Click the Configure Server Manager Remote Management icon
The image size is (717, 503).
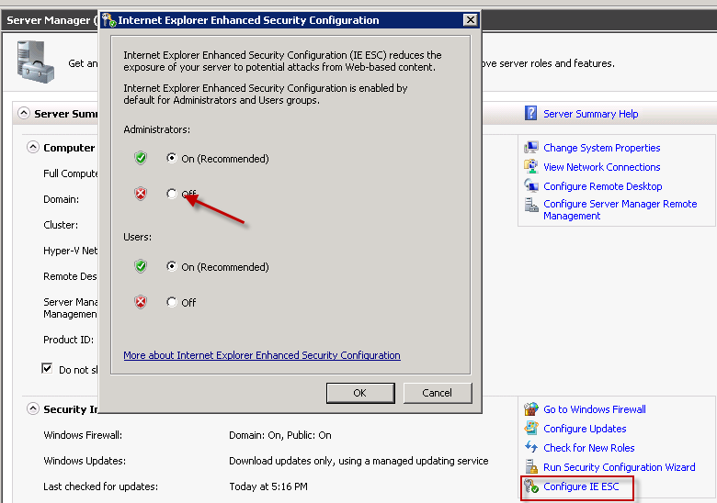[531, 205]
